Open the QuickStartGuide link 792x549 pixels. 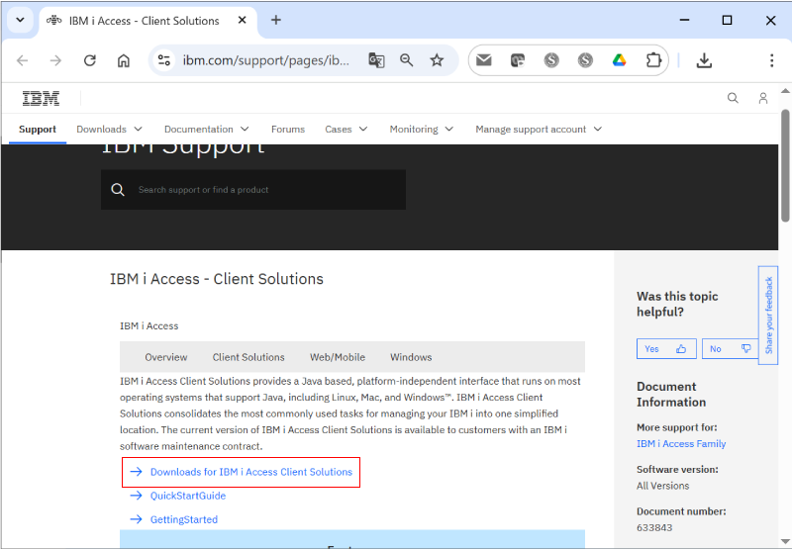(x=188, y=496)
